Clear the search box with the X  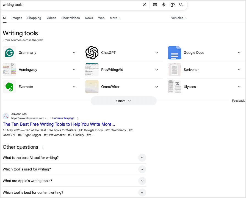pyautogui.click(x=144, y=5)
